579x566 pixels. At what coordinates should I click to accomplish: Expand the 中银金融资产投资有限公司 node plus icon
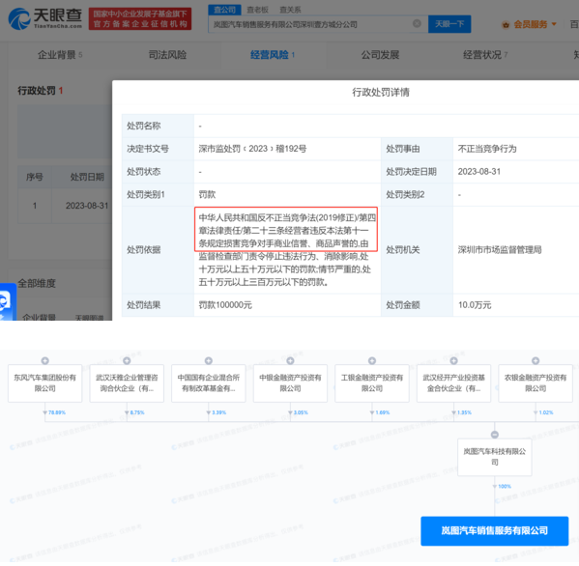290,360
